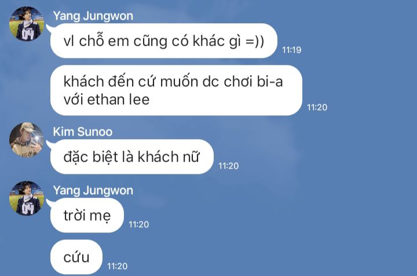The image size is (417, 276).
Task: Select the 'cứu' message bubble
Action: pos(76,257)
